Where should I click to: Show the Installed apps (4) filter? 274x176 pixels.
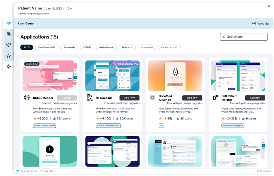point(169,47)
